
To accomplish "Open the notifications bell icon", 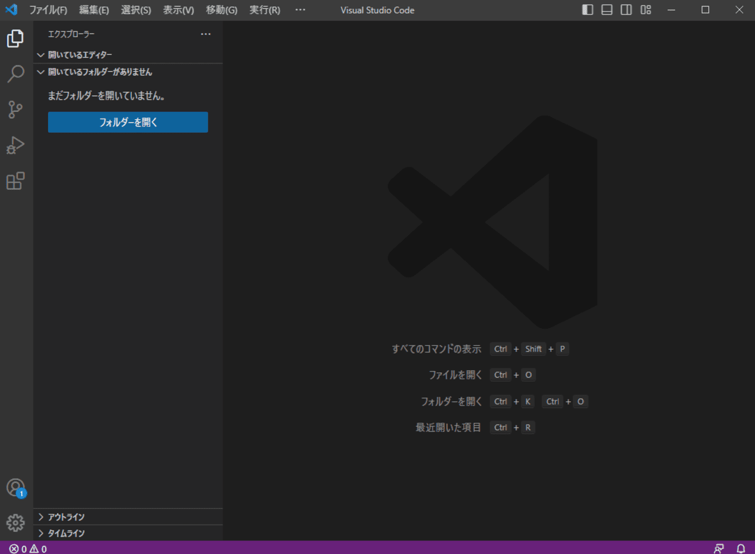I will point(741,549).
